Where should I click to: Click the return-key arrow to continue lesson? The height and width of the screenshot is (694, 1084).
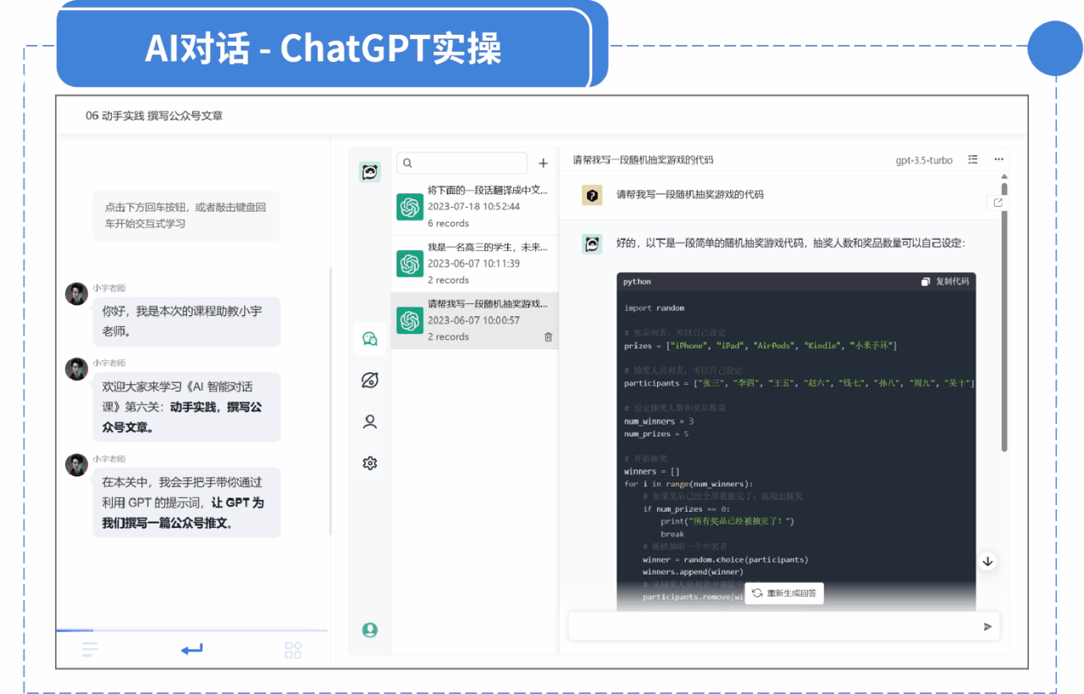coord(191,650)
